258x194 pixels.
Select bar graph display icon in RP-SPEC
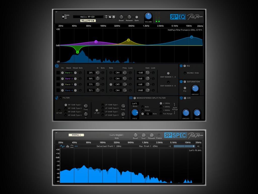point(68,146)
